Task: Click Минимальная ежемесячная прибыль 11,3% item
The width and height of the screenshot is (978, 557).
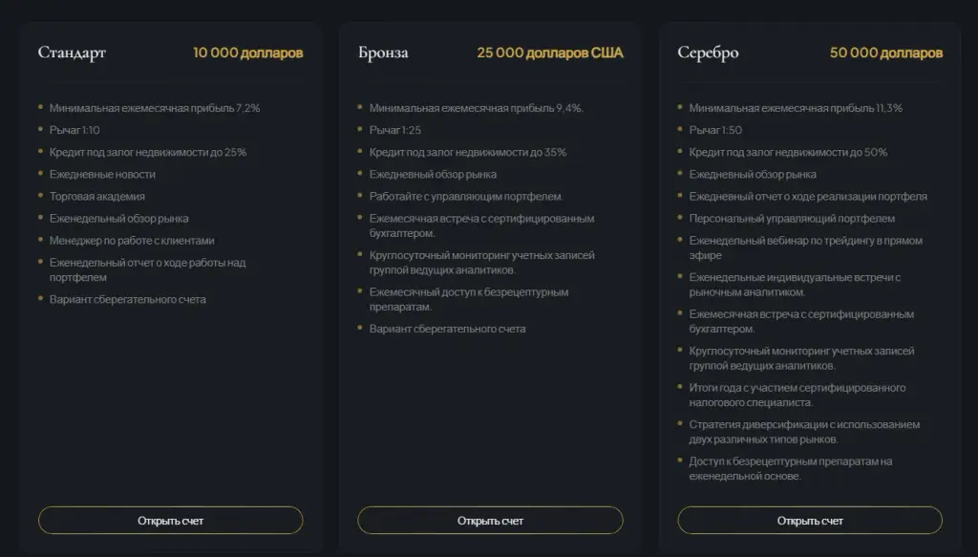Action: click(796, 108)
